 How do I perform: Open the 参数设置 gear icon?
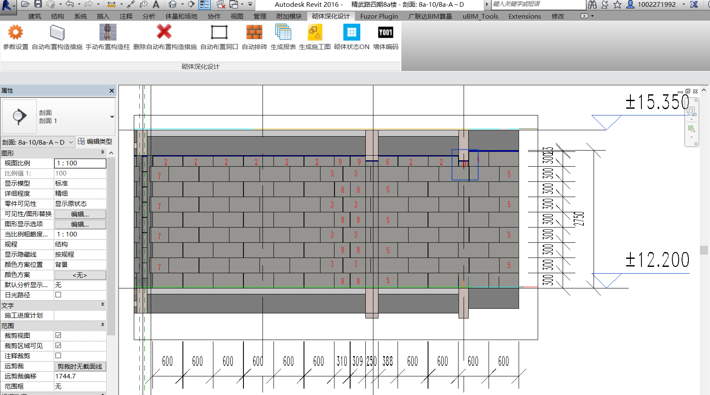(x=16, y=33)
